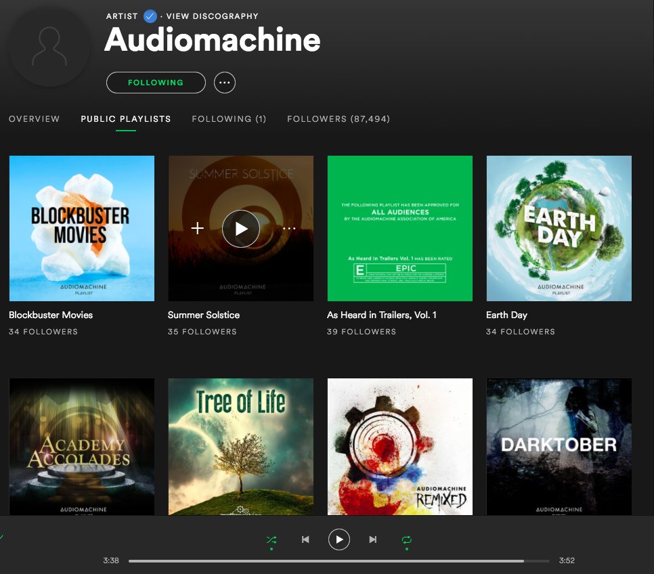
Task: Add Summer Solstice playlist with plus icon
Action: click(x=197, y=228)
